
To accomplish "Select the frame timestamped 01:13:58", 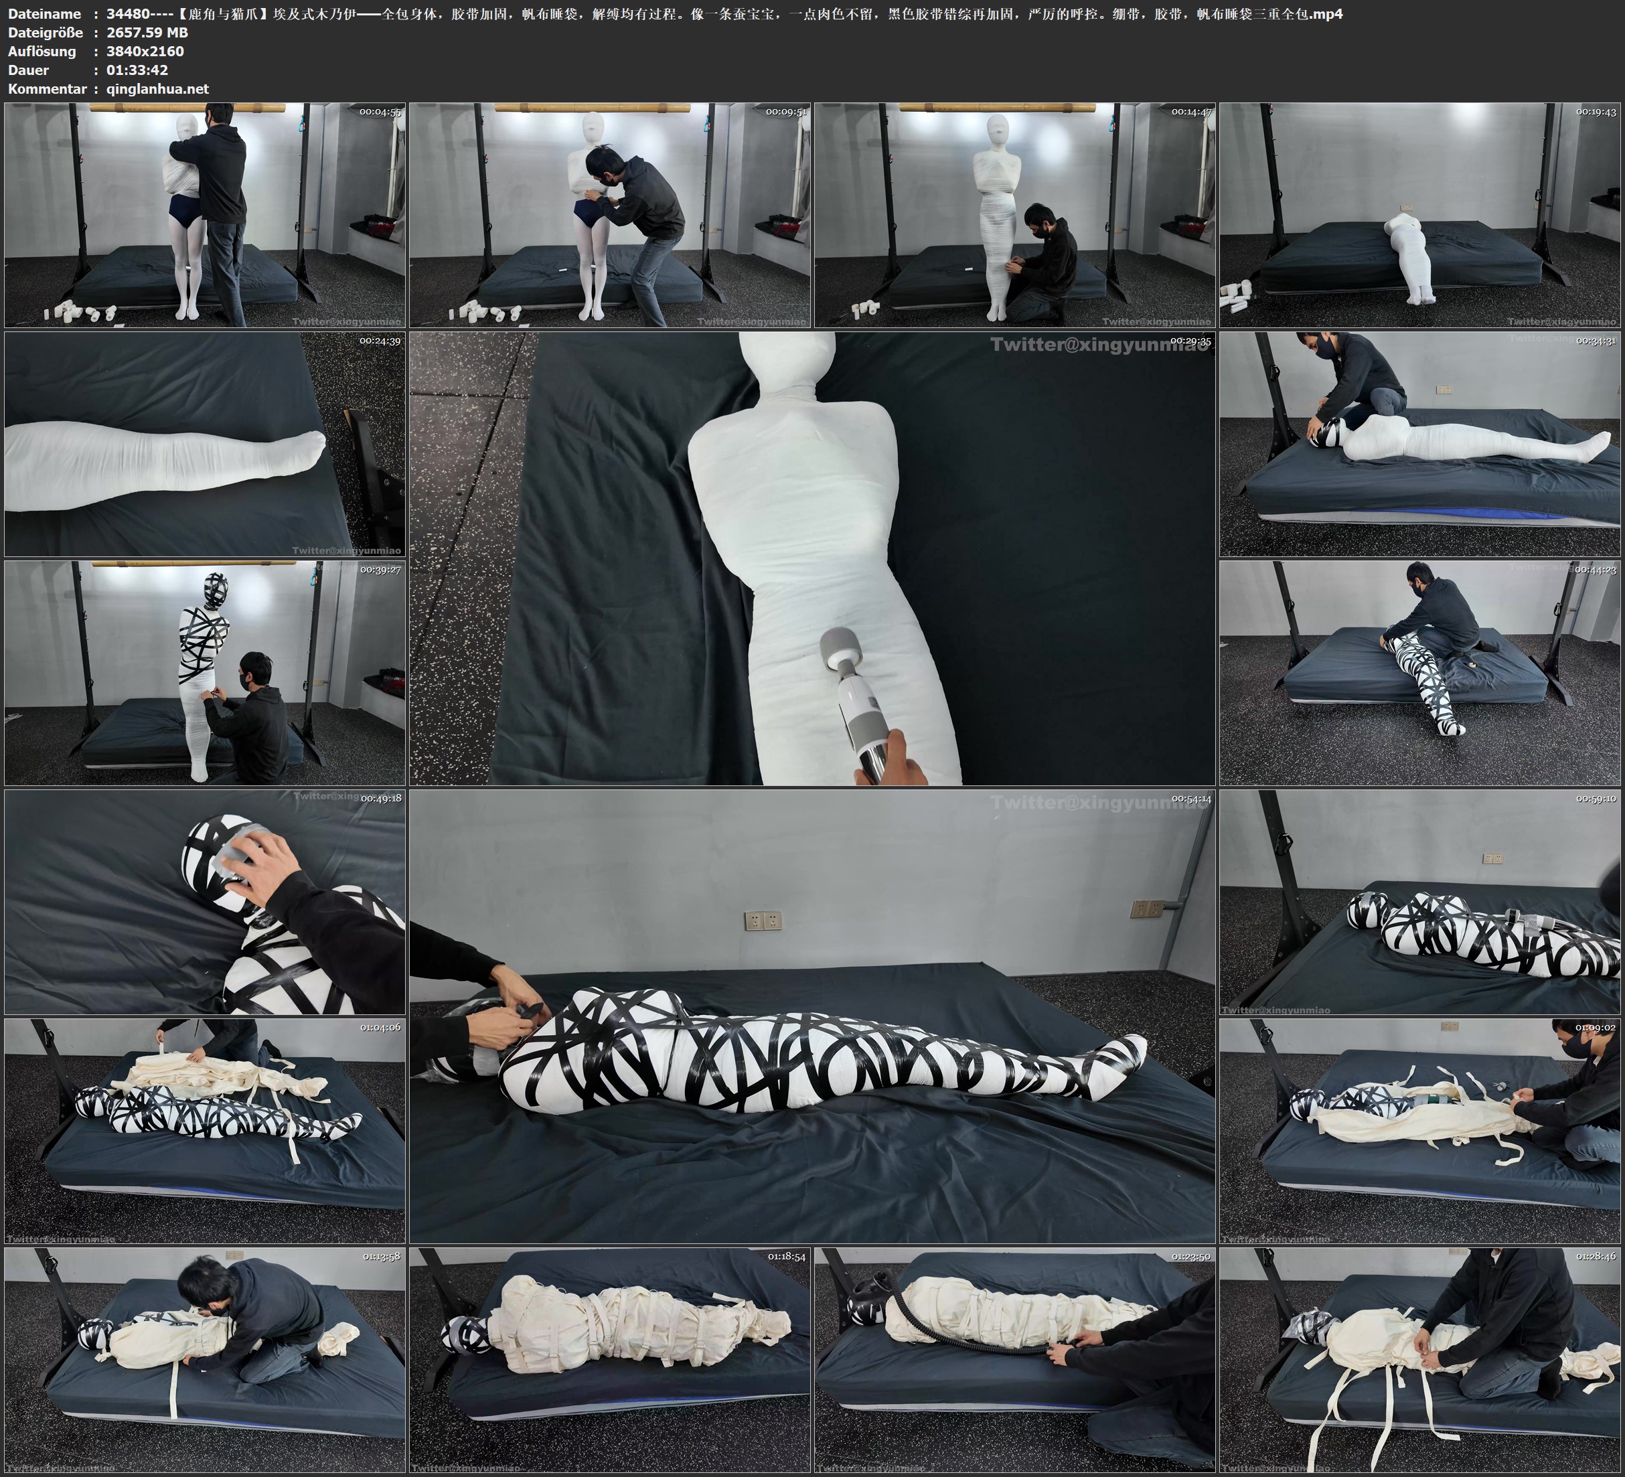I will 205,1359.
